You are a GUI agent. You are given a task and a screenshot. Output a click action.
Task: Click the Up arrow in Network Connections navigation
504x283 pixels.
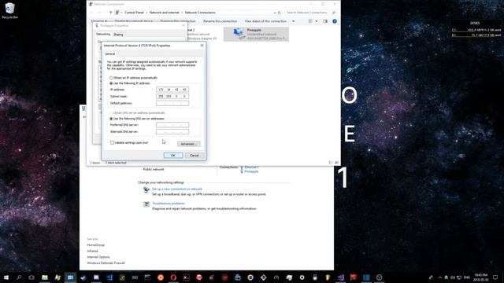pos(110,13)
